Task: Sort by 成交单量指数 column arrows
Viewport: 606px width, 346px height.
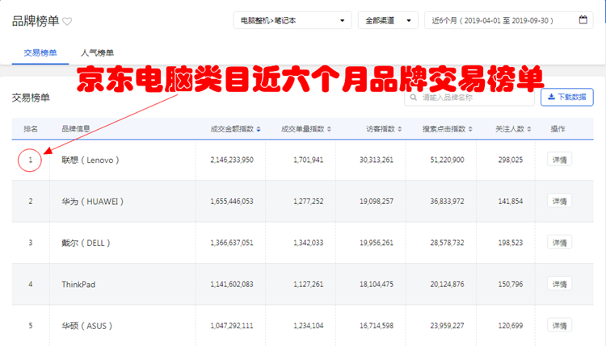Action: tap(330, 129)
